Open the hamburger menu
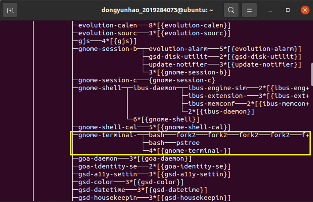 [249, 10]
